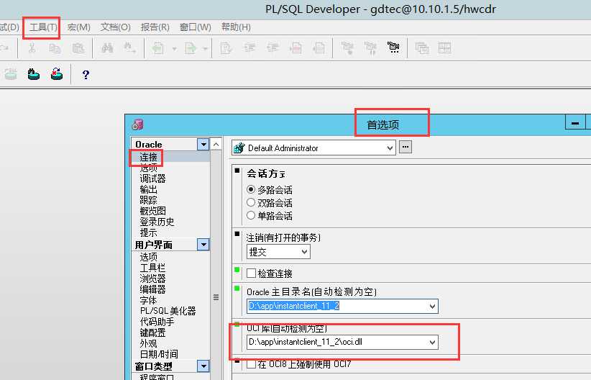Click the category list scrollbar thumb
Screen dimensions: 591x380
[x=216, y=297]
